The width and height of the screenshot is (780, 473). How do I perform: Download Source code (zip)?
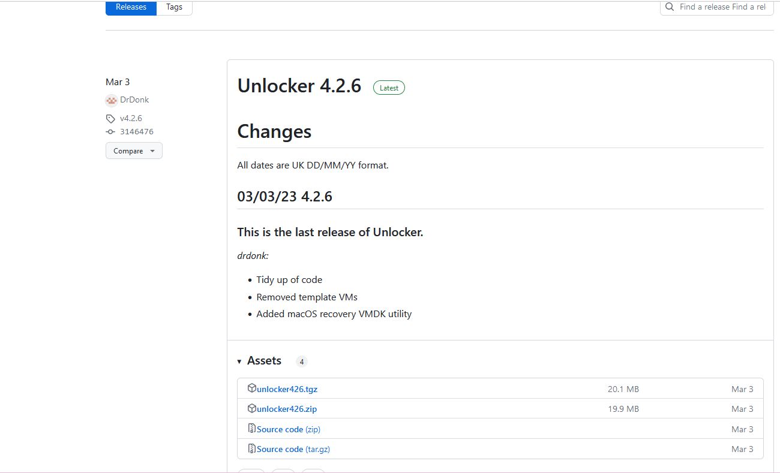click(x=289, y=429)
